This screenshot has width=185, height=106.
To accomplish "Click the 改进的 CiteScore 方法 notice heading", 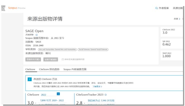I will click(45, 79).
